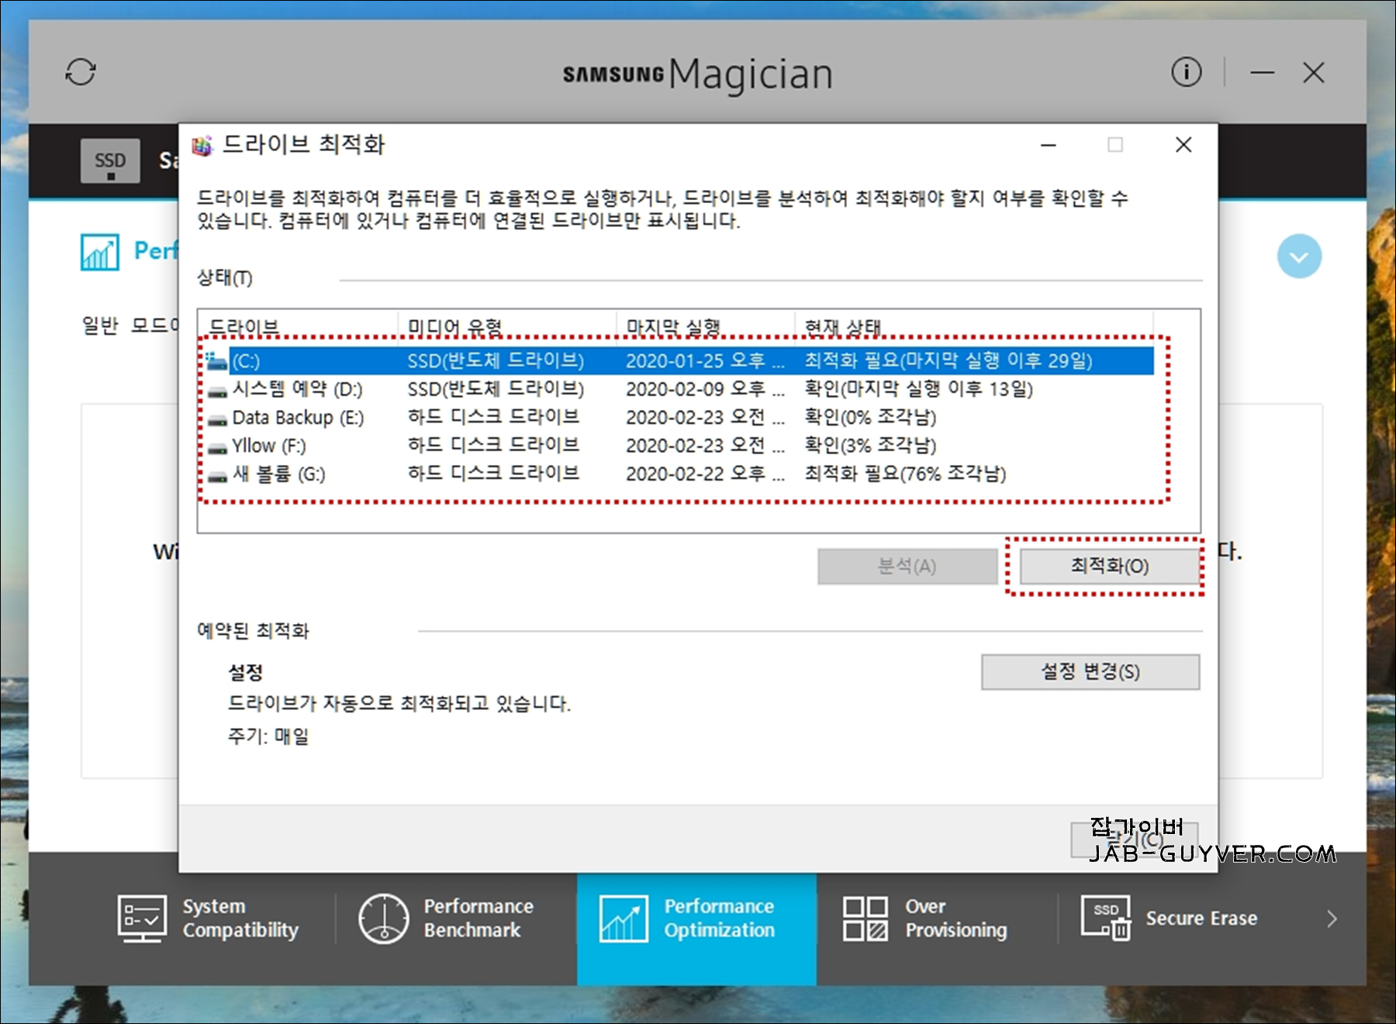Click the 드라이브 column header
This screenshot has width=1396, height=1024.
pyautogui.click(x=299, y=326)
